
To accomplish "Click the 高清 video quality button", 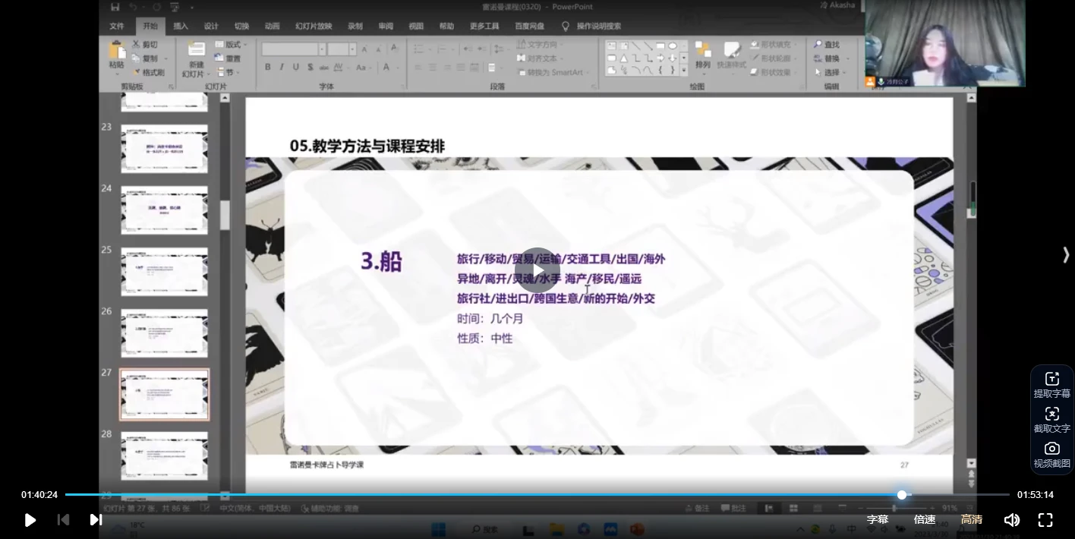I will (972, 519).
